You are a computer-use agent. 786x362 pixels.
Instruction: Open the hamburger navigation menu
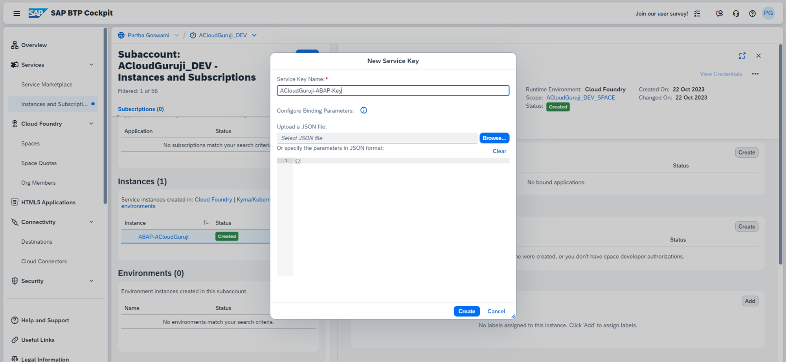click(17, 13)
